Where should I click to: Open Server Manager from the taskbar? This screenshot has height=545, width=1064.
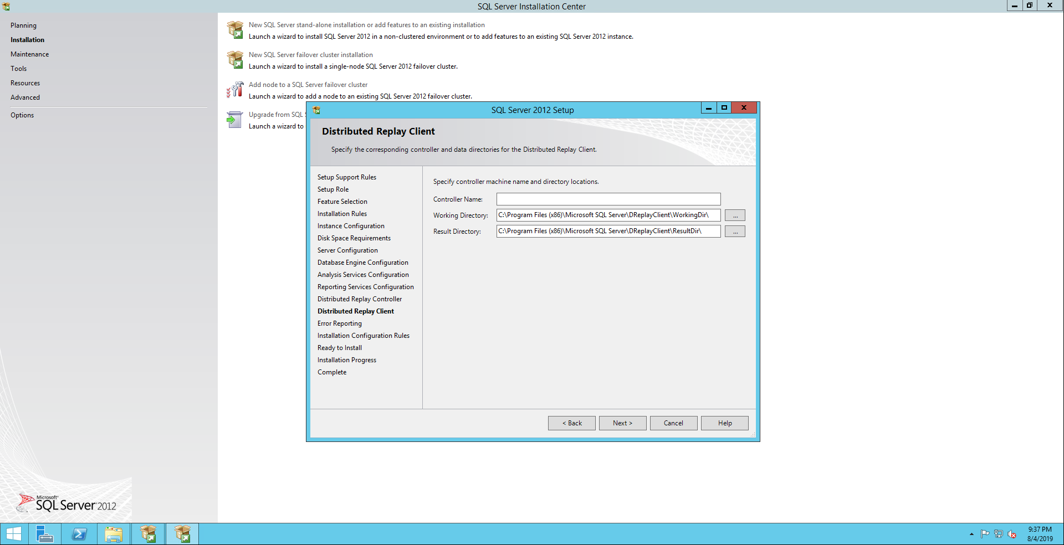(x=44, y=534)
